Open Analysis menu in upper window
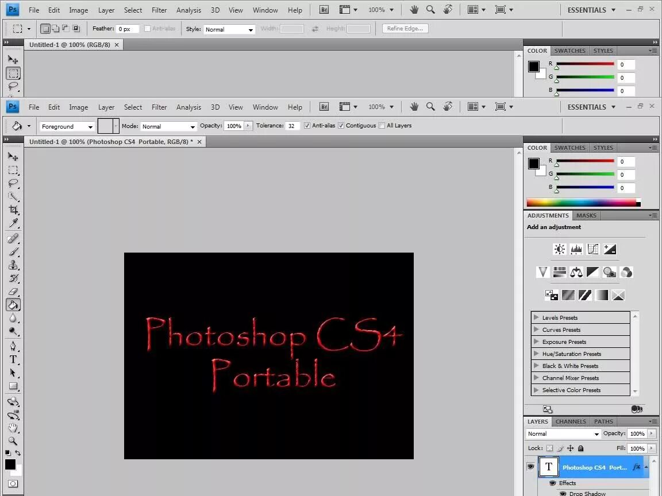The image size is (662, 496). pyautogui.click(x=188, y=10)
